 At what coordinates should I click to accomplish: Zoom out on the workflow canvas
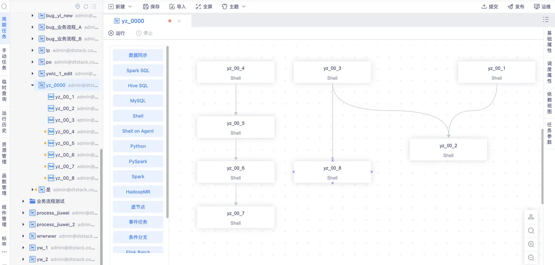click(x=531, y=258)
